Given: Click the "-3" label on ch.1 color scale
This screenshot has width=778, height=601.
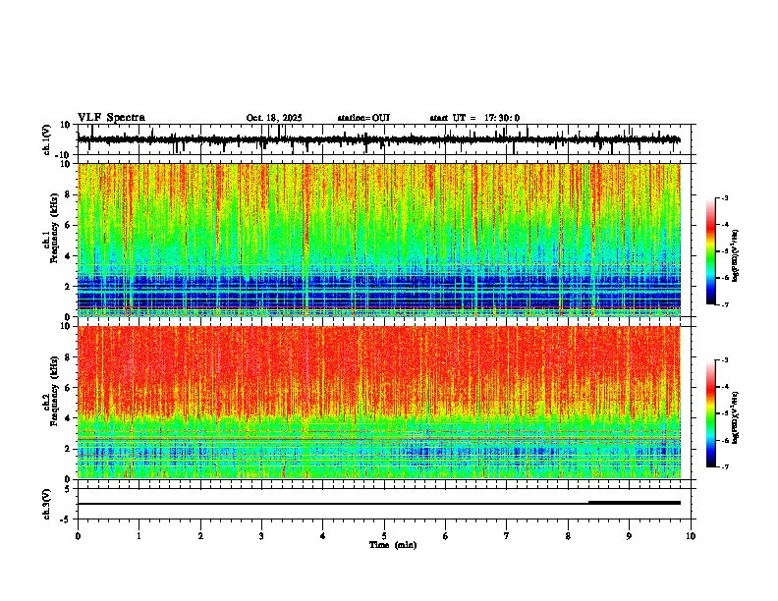Looking at the screenshot, I should pyautogui.click(x=725, y=197).
